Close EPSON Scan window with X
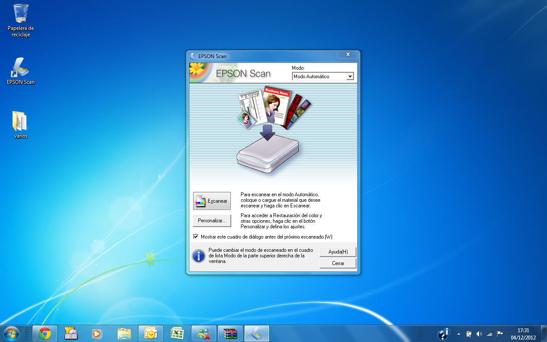The height and width of the screenshot is (342, 547). pos(348,54)
